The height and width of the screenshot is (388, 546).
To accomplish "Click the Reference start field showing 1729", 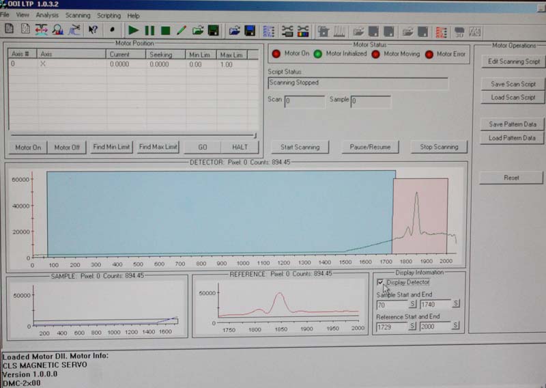I will (x=392, y=327).
